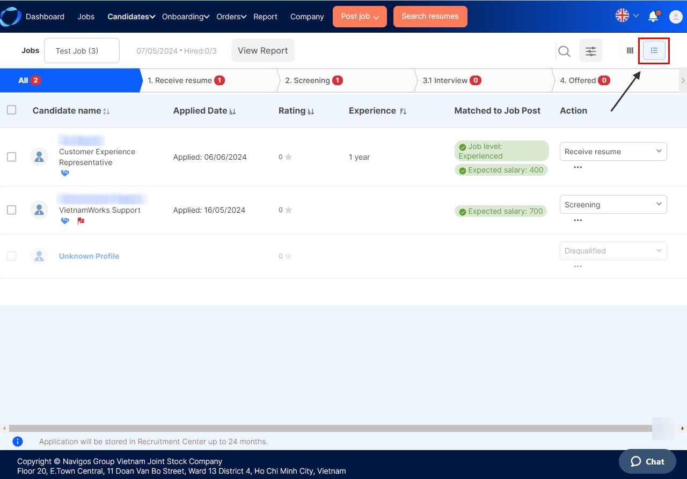Click handshake icon under VietnamWorks Support
Screen dimensions: 687x479
[x=65, y=221]
